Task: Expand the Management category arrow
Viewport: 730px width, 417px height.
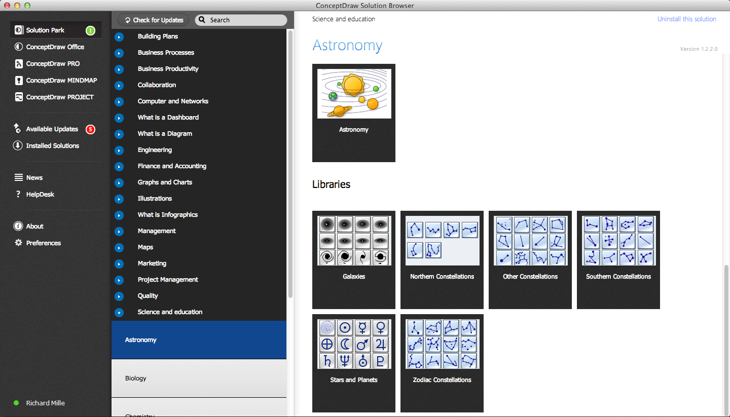Action: (x=119, y=231)
